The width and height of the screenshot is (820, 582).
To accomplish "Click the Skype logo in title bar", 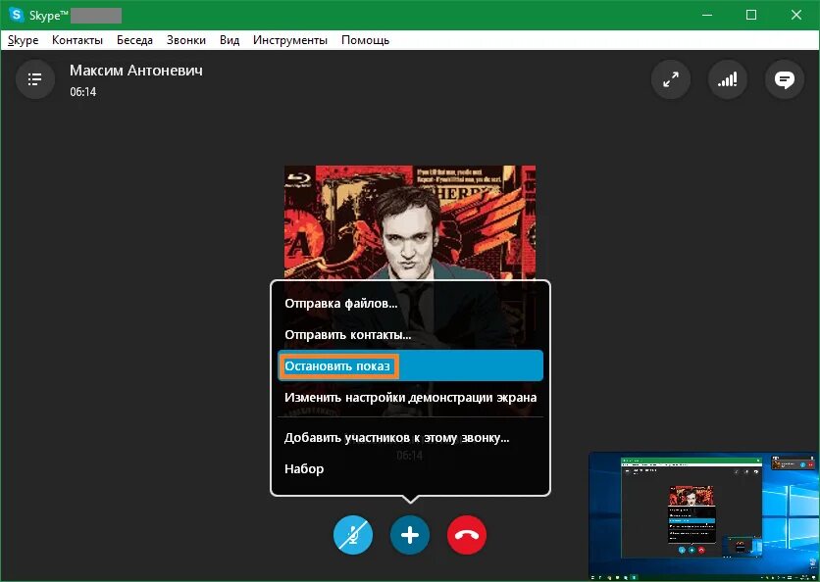I will [x=17, y=15].
